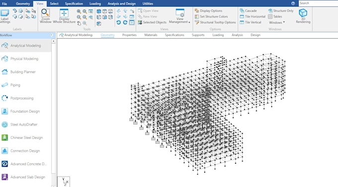
Task: Open Building Planner workflow
Action: (26, 72)
